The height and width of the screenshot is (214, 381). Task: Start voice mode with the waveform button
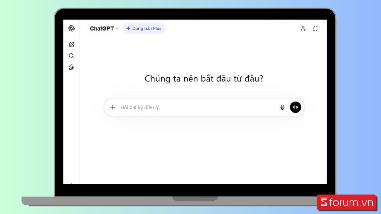295,107
